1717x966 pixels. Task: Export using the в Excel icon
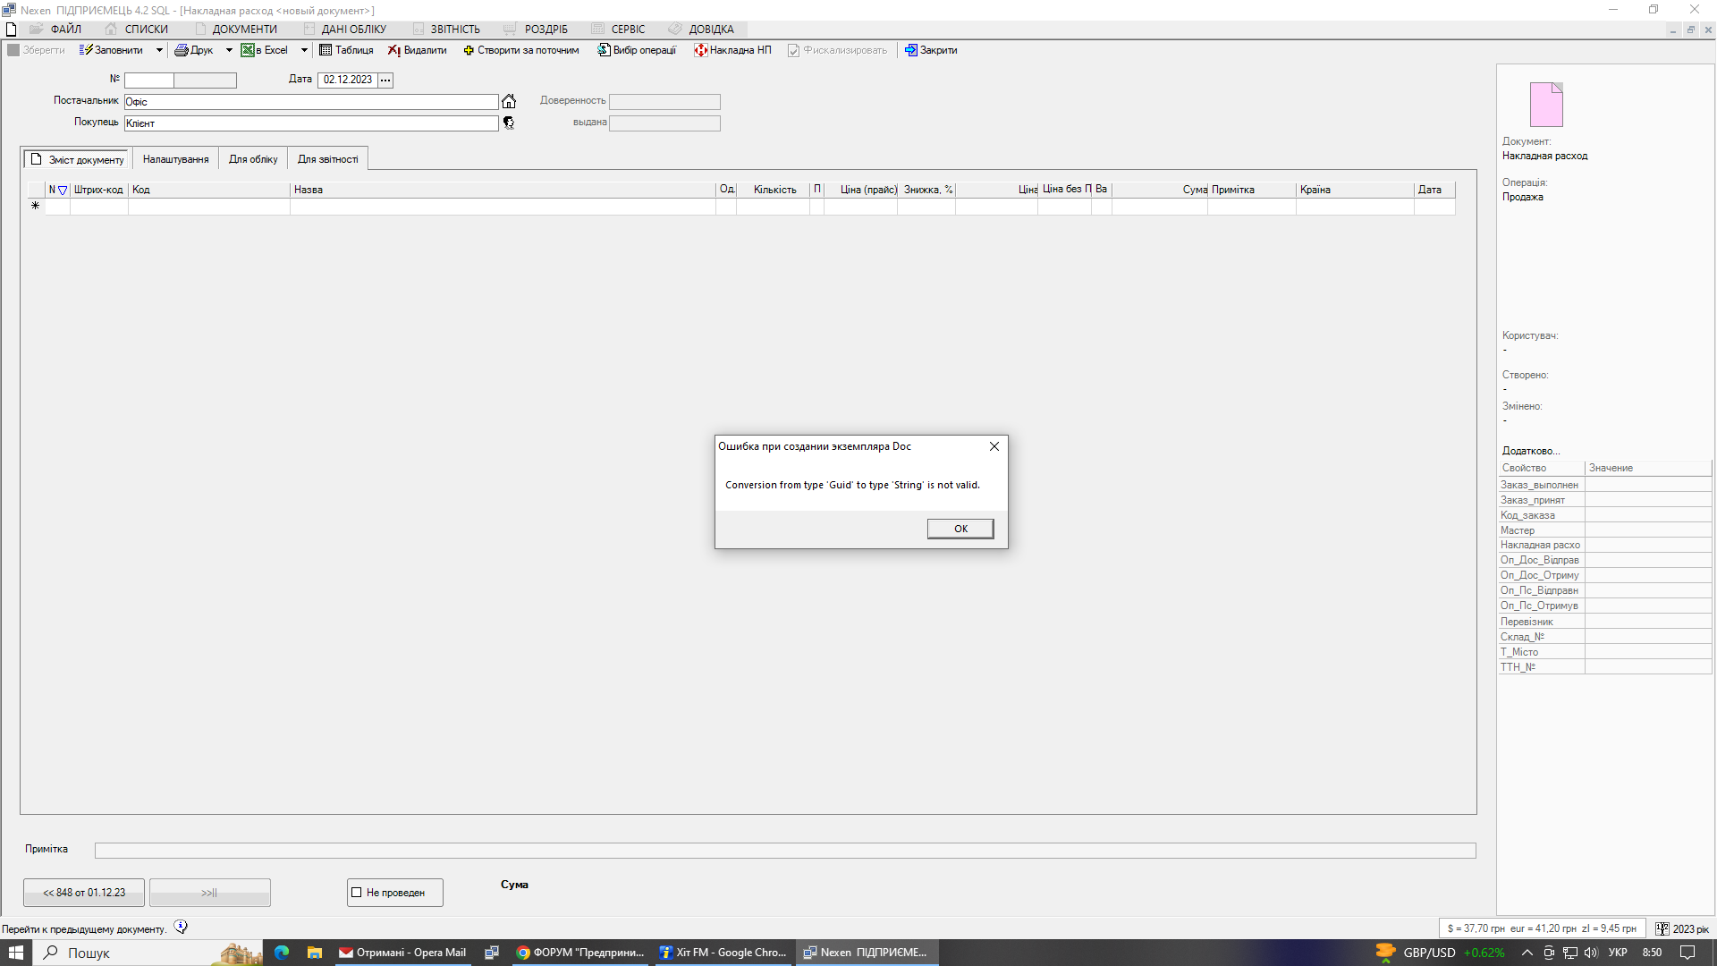[248, 50]
